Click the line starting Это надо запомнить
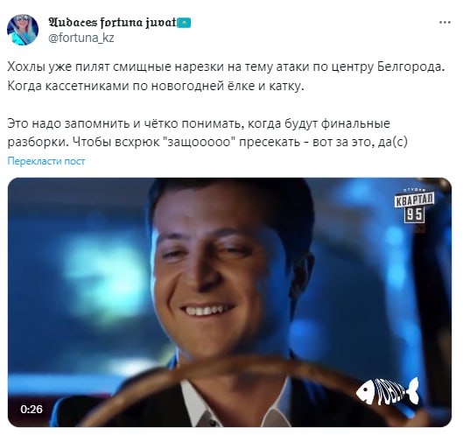463x435 pixels. (199, 123)
